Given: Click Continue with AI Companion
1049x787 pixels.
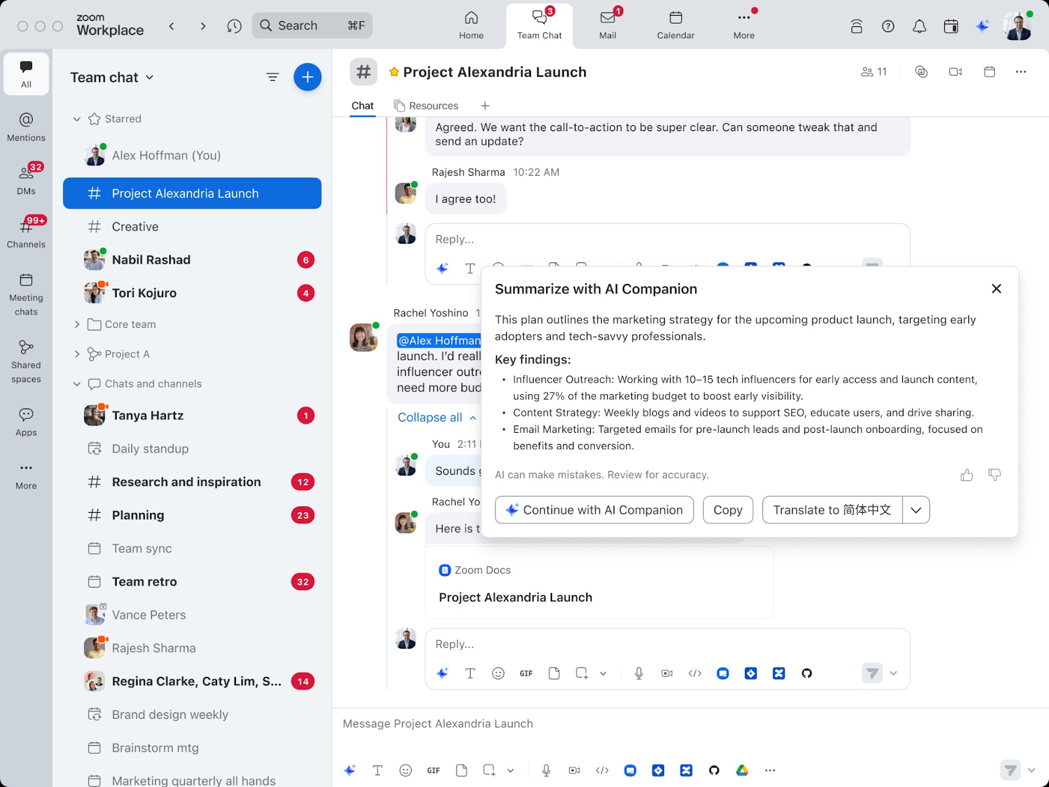Looking at the screenshot, I should click(594, 510).
